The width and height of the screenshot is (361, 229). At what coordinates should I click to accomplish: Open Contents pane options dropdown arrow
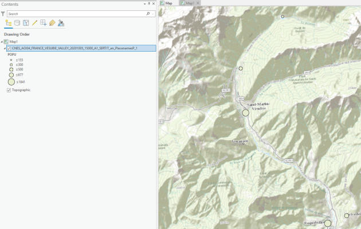pyautogui.click(x=144, y=4)
